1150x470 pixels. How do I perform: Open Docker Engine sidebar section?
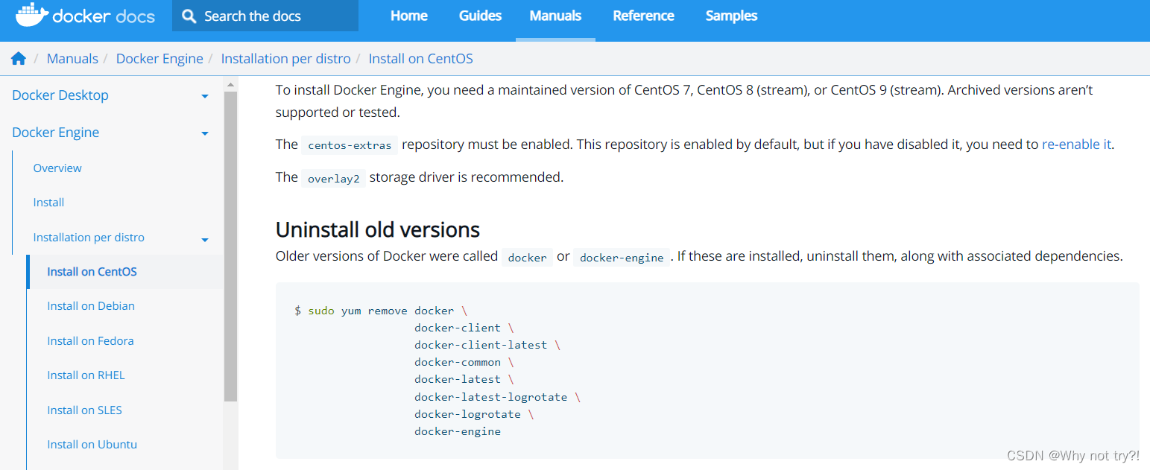pyautogui.click(x=55, y=133)
